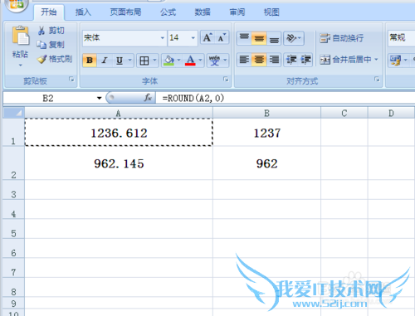The height and width of the screenshot is (316, 415).
Task: Click formula bar with =ROUND(A2,0)
Action: click(x=285, y=98)
